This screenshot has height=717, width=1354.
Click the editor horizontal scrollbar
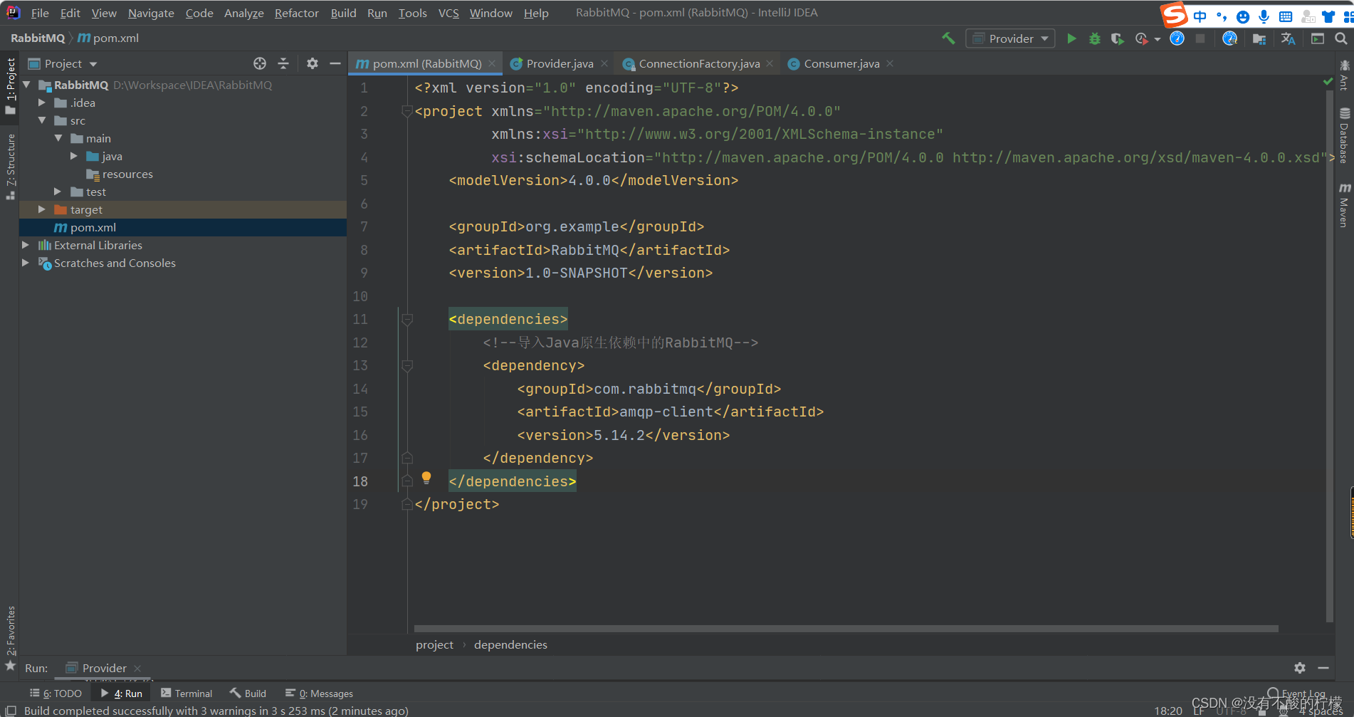[846, 629]
